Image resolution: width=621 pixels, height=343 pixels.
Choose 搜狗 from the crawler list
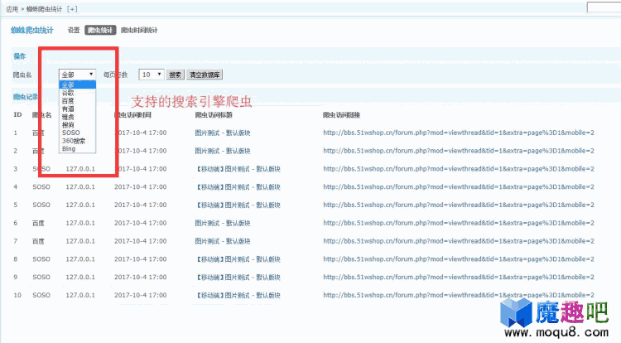tap(77, 125)
